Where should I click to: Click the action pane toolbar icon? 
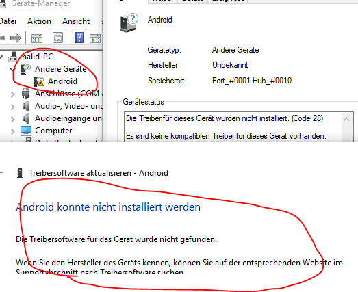pyautogui.click(x=95, y=38)
